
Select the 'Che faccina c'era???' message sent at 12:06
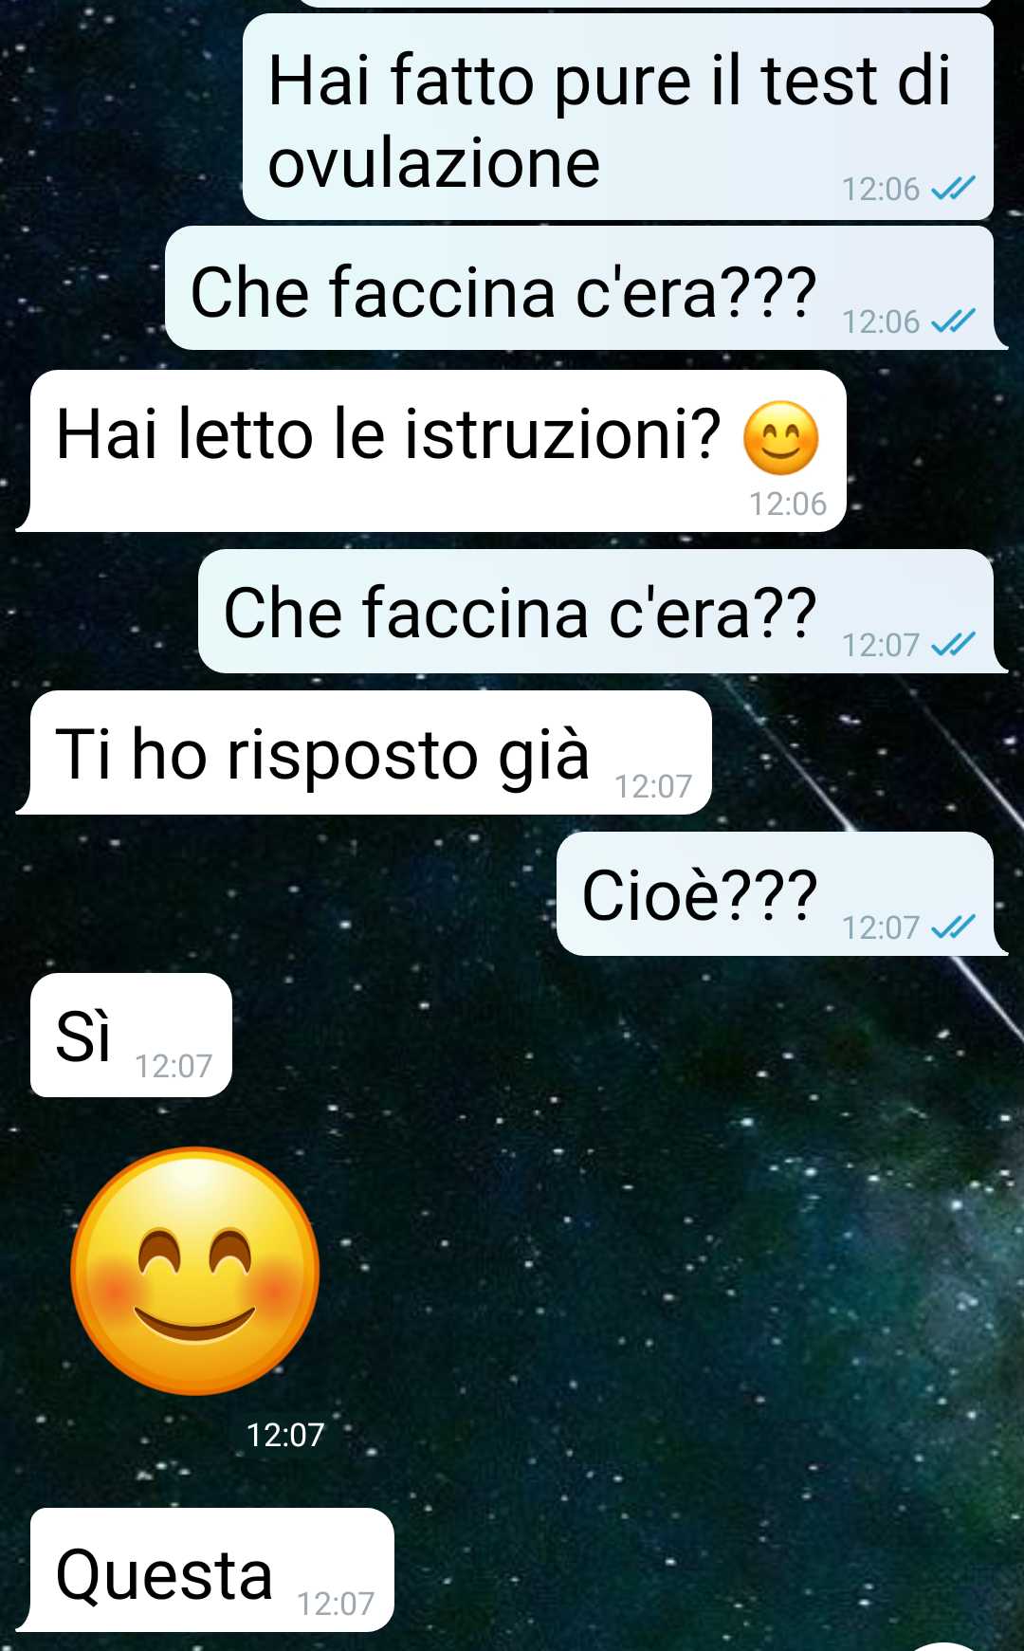pyautogui.click(x=584, y=288)
